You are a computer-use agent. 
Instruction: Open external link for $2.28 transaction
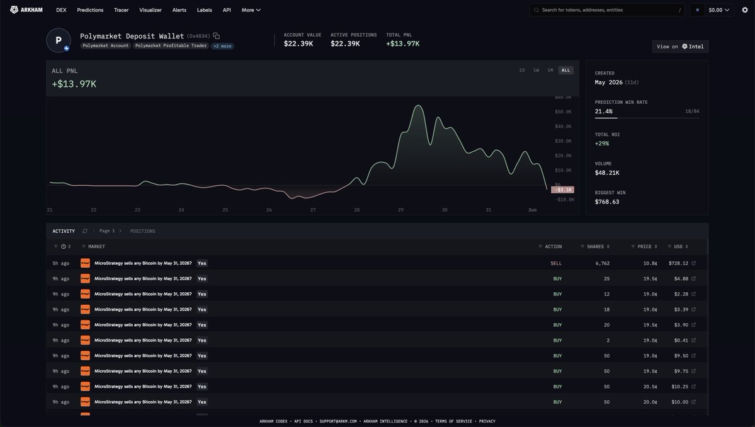693,294
